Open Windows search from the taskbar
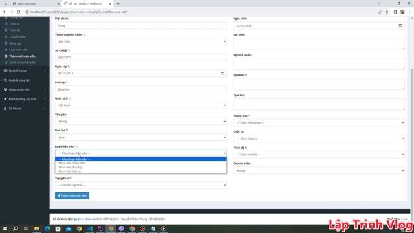 point(16,228)
